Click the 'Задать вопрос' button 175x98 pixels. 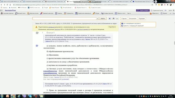tap(143, 10)
